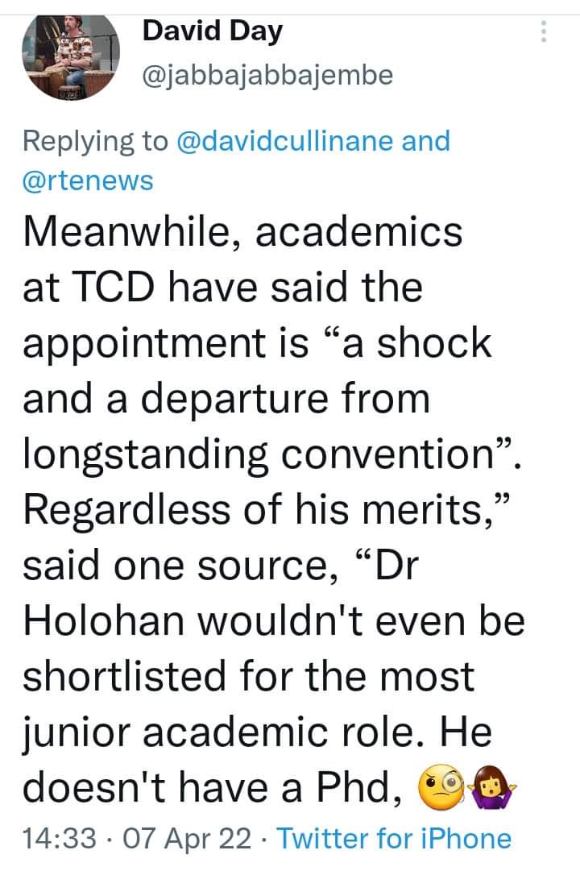Image resolution: width=580 pixels, height=871 pixels.
Task: Open the three-dot more options menu
Action: point(544,32)
